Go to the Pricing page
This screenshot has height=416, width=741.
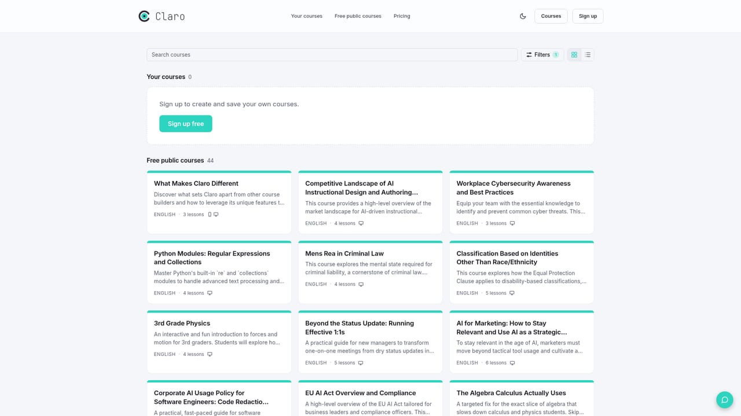pyautogui.click(x=402, y=16)
